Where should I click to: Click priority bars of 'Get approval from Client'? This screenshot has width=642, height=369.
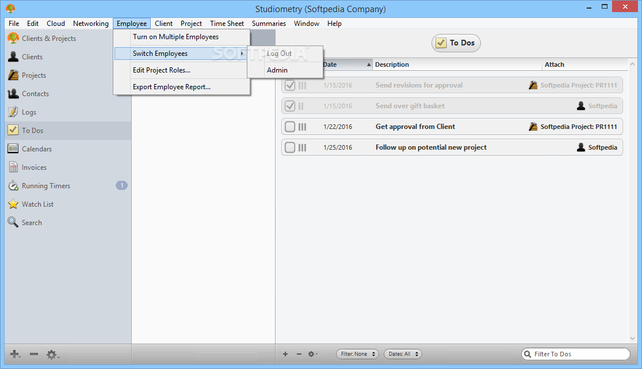click(302, 127)
